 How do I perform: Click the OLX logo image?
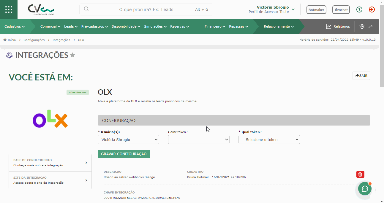click(50, 119)
